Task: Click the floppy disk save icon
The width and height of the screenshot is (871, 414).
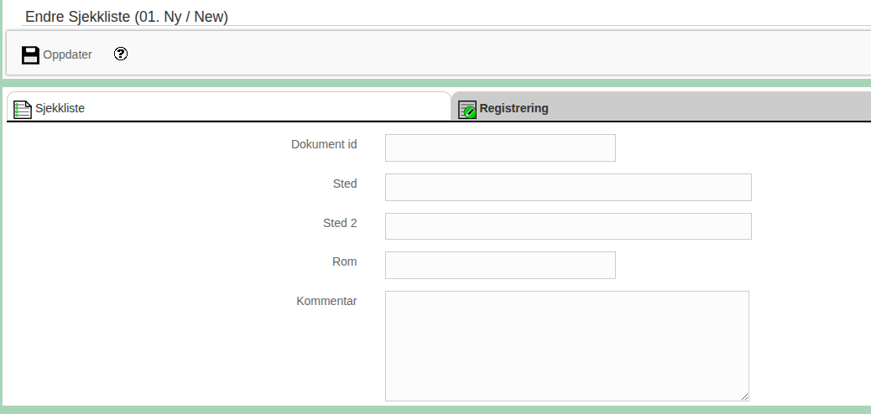Action: [30, 55]
